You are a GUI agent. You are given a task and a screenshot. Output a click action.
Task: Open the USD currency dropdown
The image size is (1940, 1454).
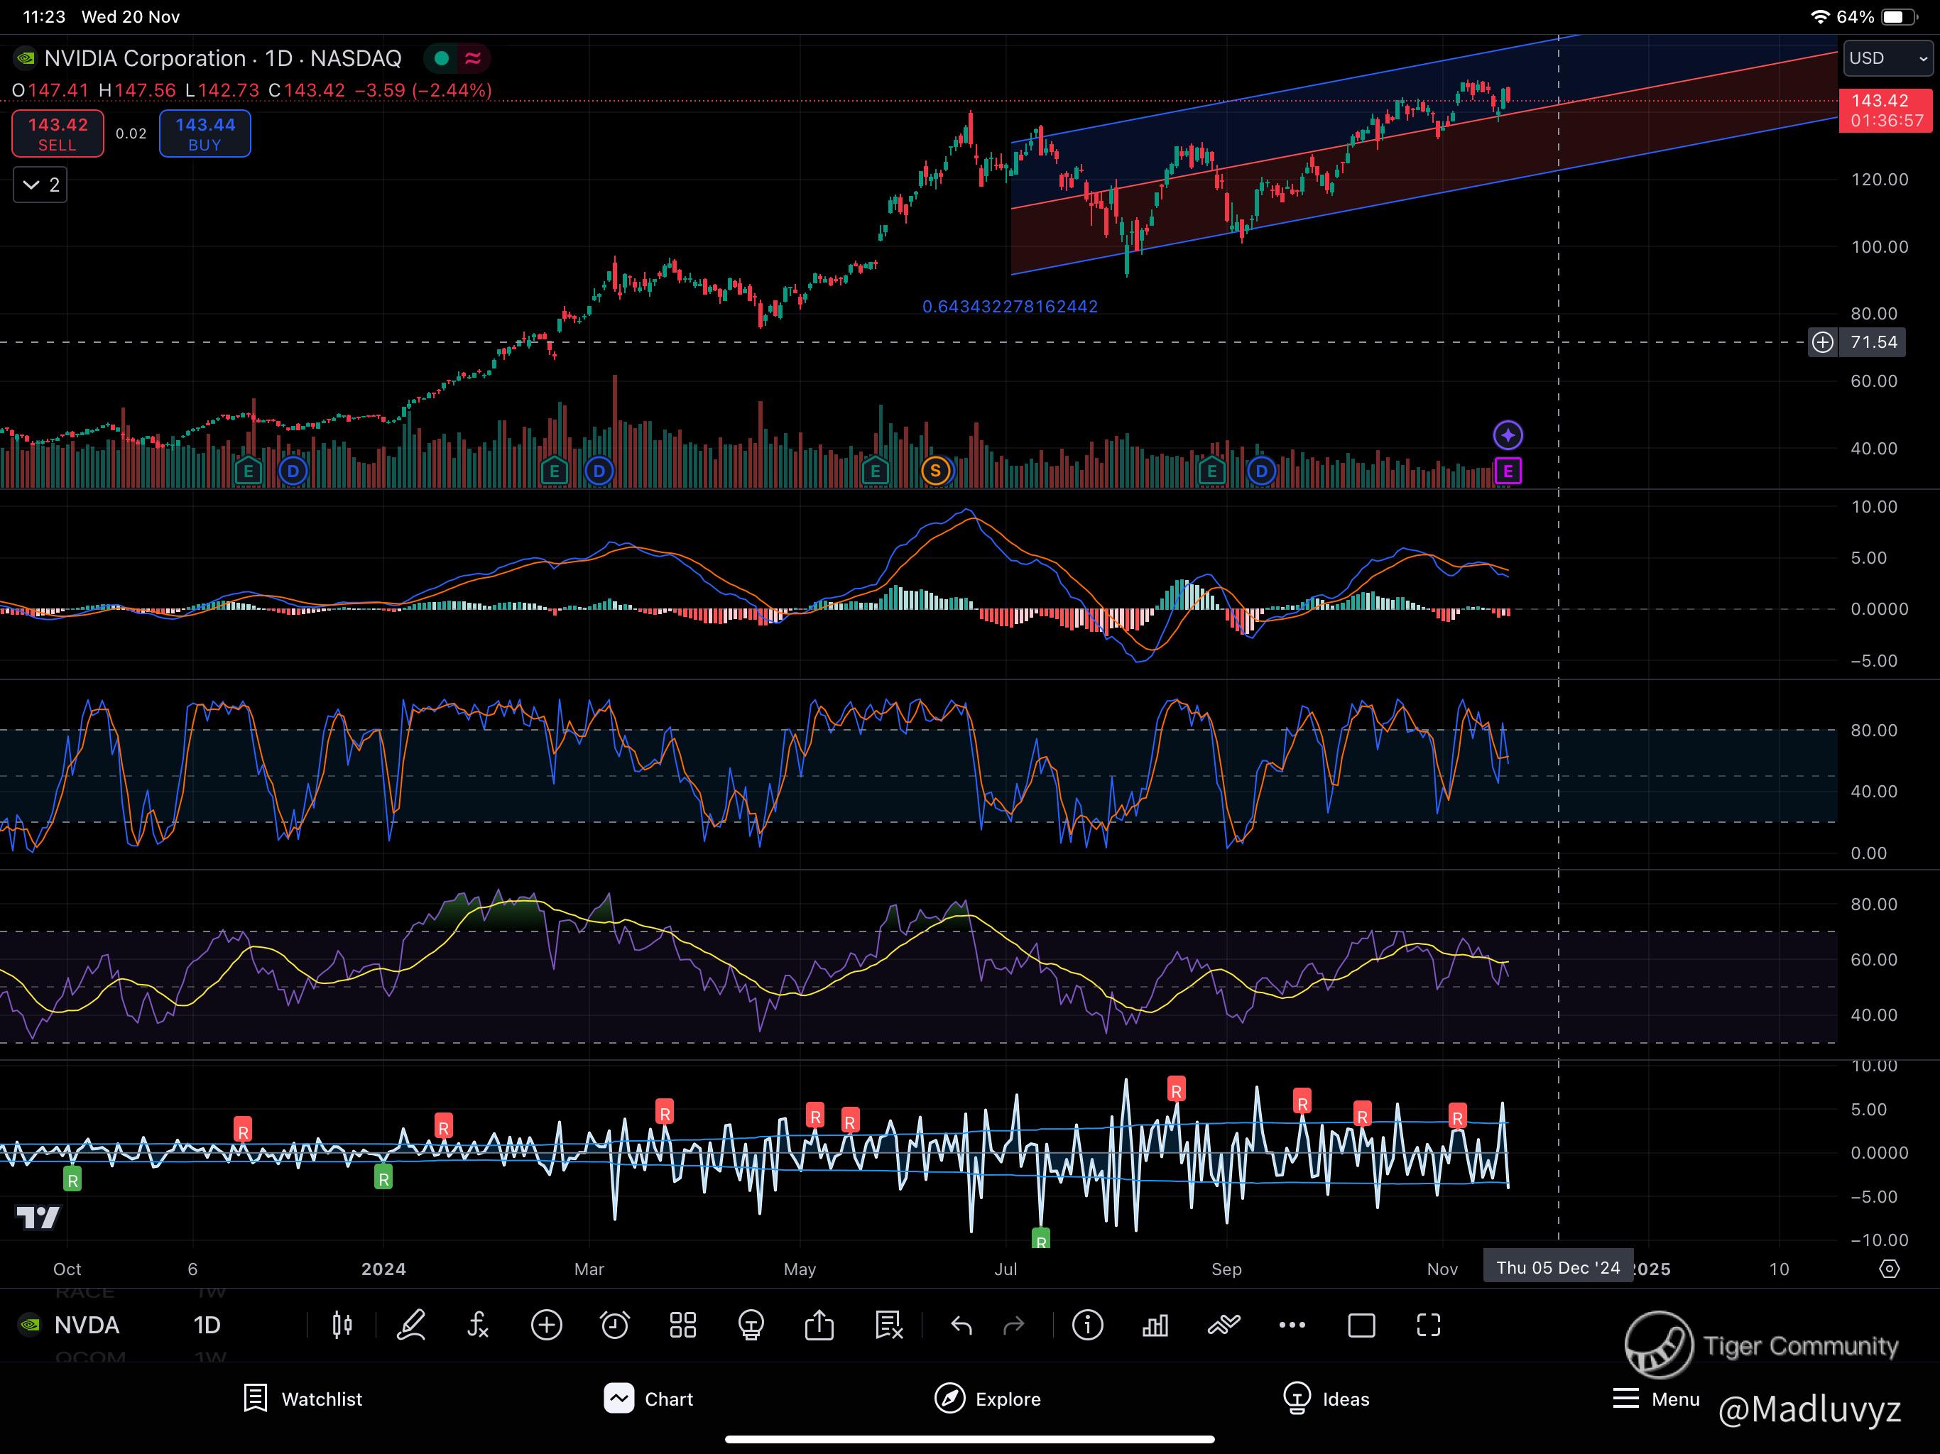click(1887, 59)
